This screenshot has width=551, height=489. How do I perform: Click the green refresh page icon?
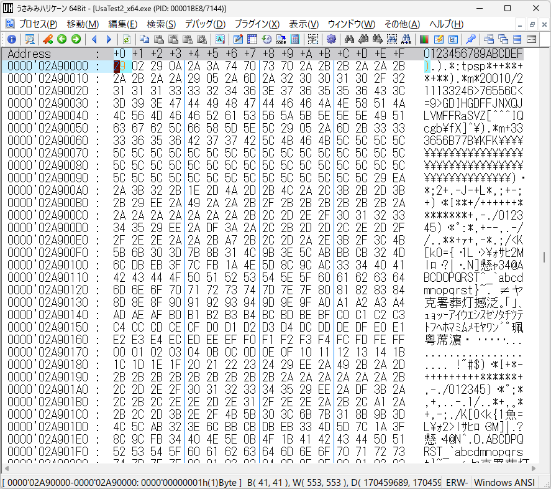[126, 39]
